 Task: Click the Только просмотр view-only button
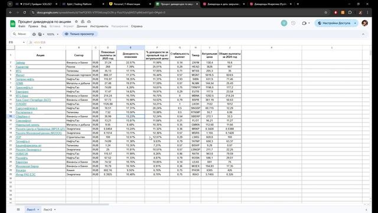[x=80, y=34]
